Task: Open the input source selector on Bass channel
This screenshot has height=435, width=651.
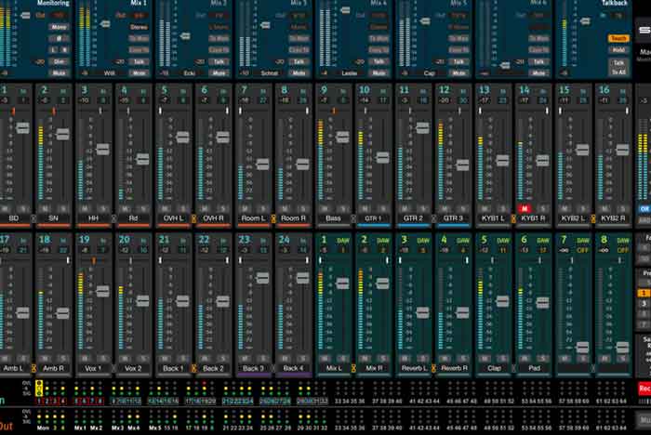Action: coord(343,100)
